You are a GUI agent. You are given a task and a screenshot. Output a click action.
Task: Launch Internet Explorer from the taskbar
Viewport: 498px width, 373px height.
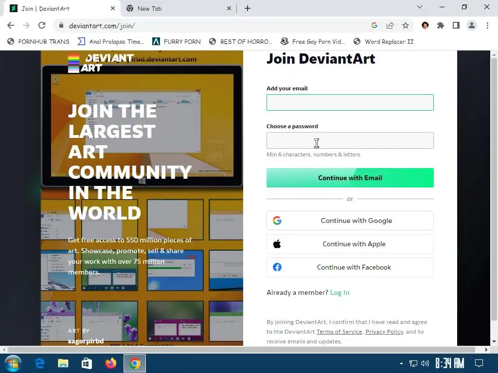(x=39, y=363)
